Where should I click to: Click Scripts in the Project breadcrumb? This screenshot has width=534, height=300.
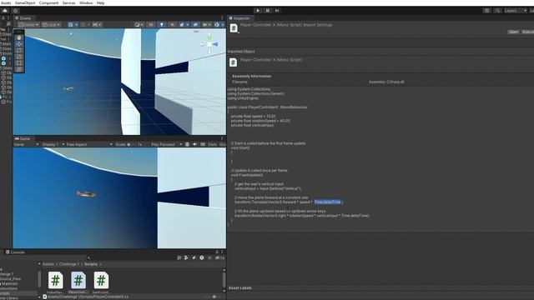click(x=91, y=264)
